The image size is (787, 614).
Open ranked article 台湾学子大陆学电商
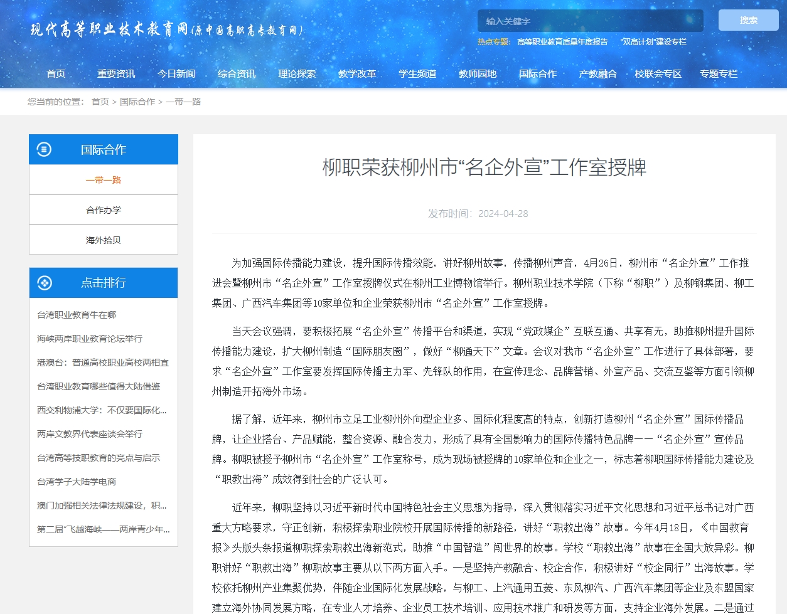77,482
